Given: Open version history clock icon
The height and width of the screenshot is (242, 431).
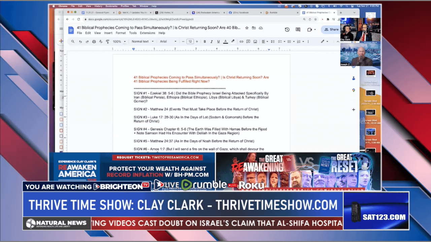Looking at the screenshot, I should [x=287, y=30].
